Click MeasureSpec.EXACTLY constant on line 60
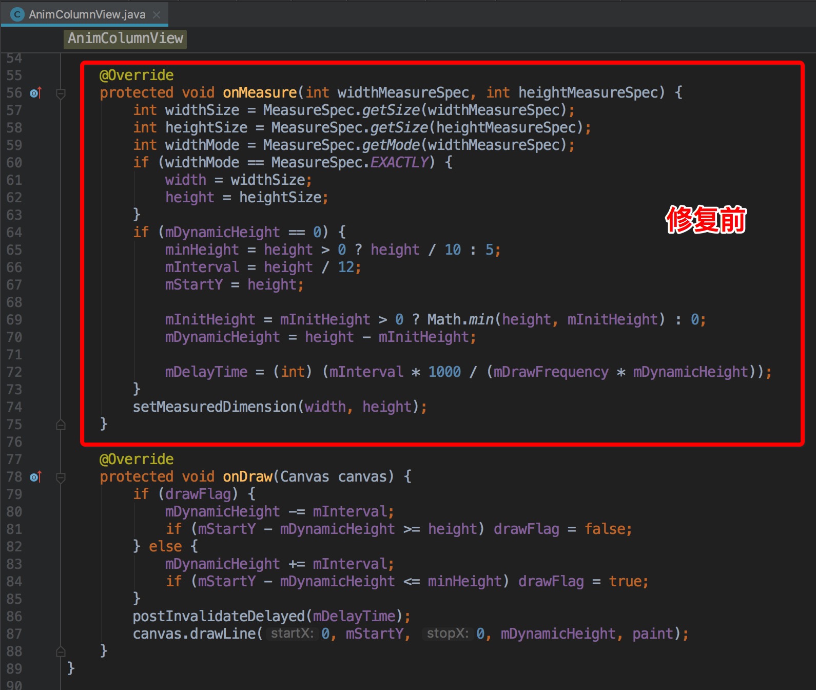The image size is (816, 690). [350, 163]
